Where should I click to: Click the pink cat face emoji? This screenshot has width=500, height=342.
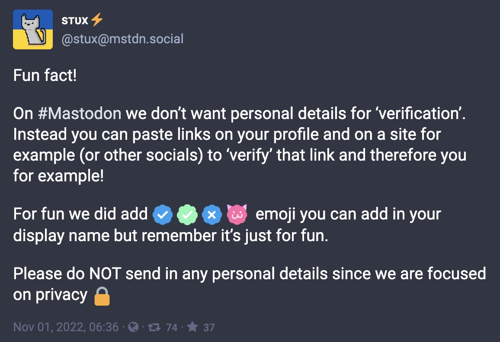237,214
